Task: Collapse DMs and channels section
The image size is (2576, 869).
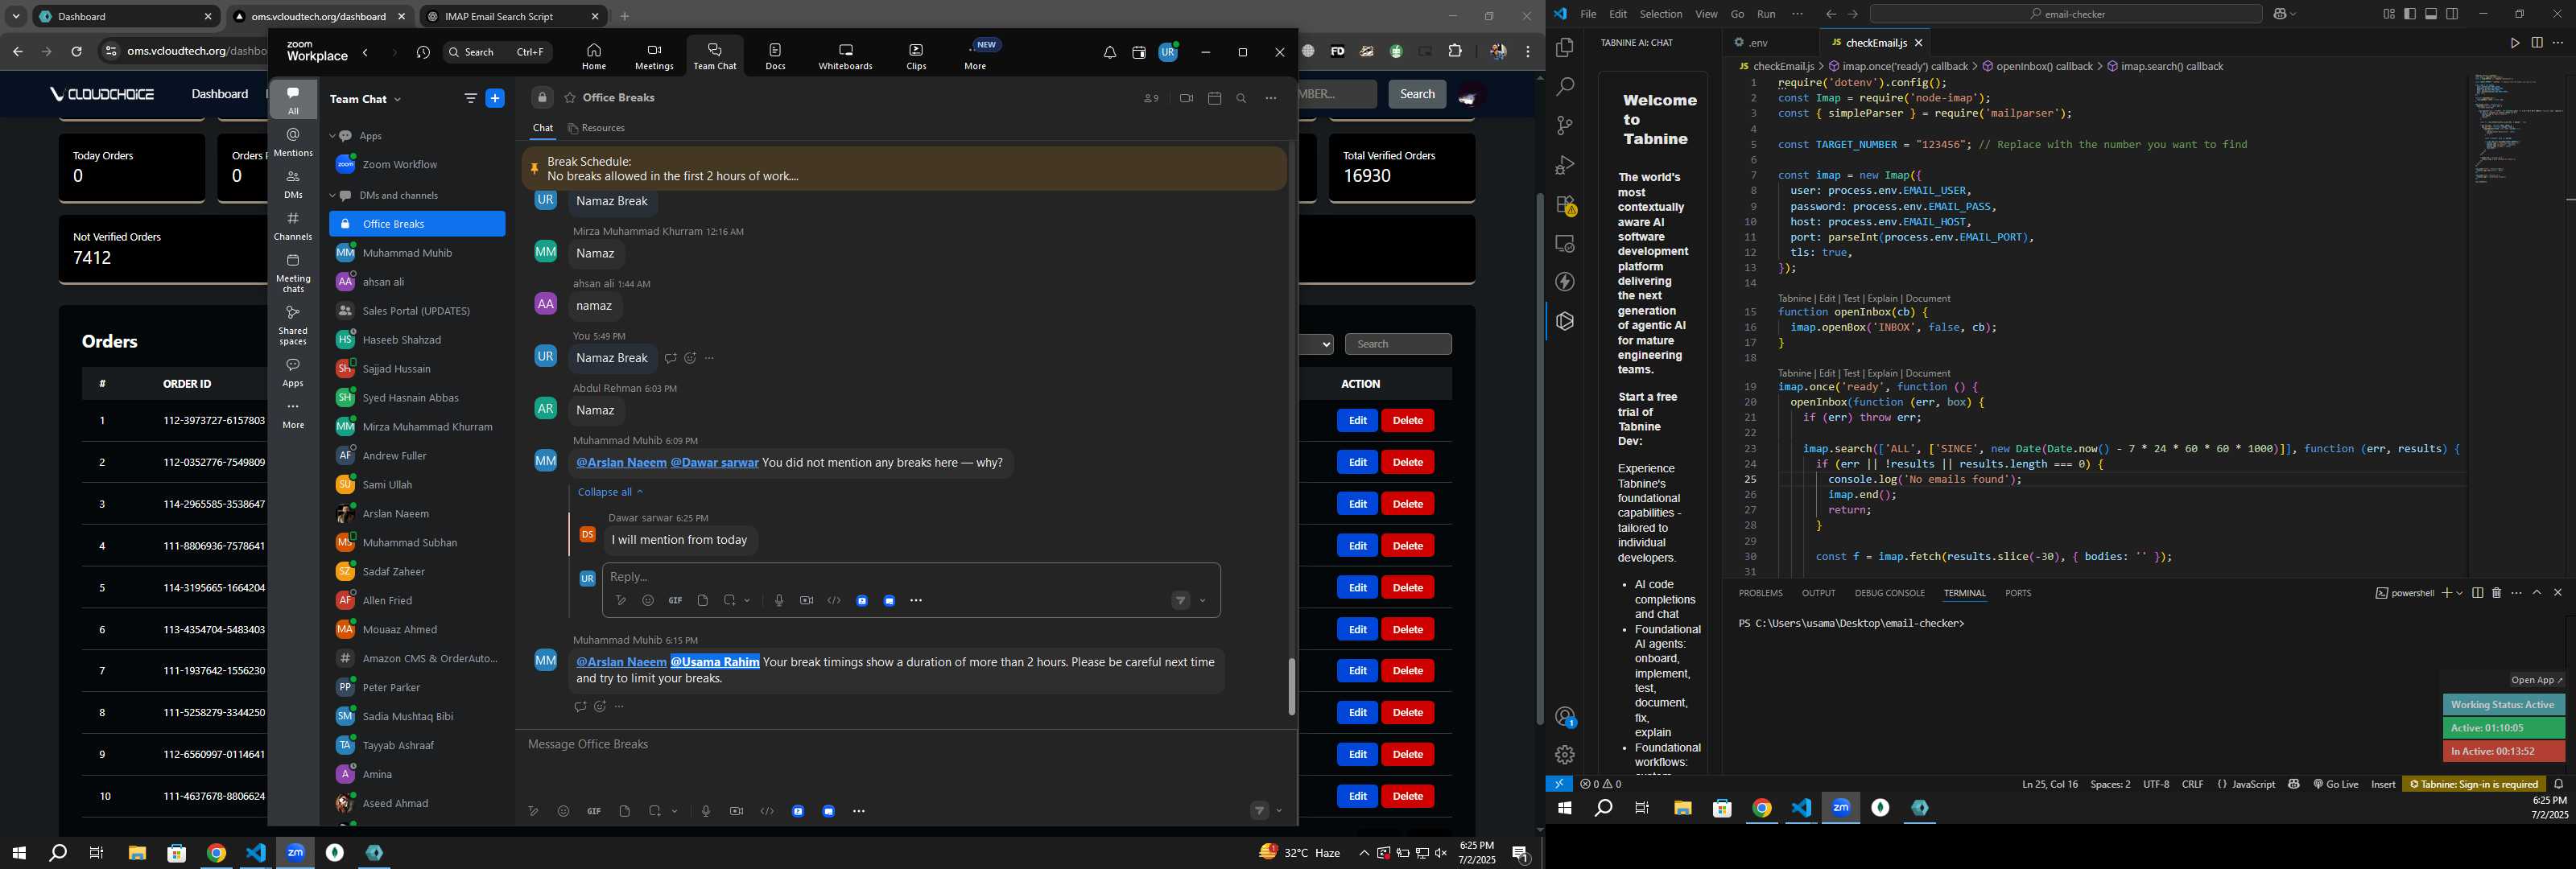Action: (x=332, y=196)
